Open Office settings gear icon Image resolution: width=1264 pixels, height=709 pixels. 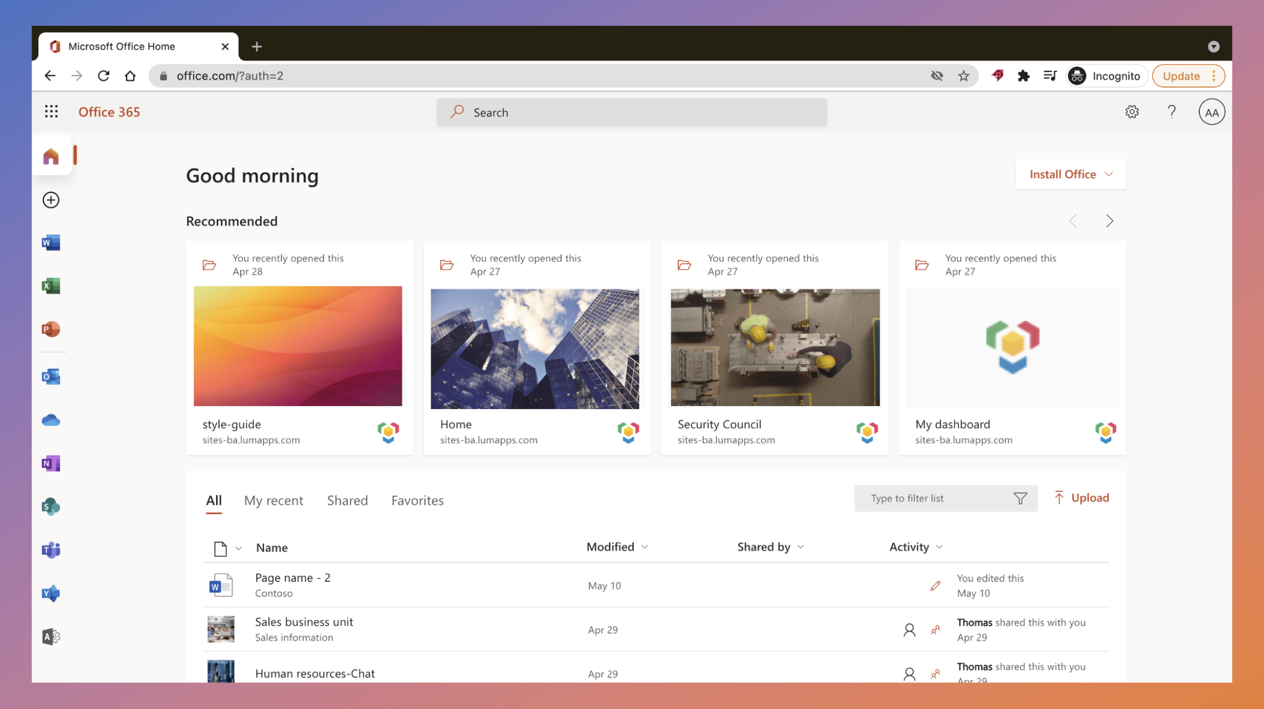click(1132, 112)
